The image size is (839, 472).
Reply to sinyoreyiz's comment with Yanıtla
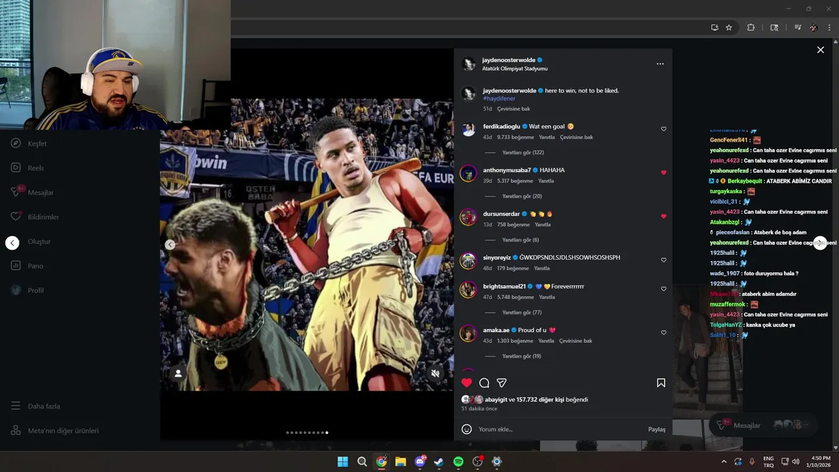pos(541,268)
